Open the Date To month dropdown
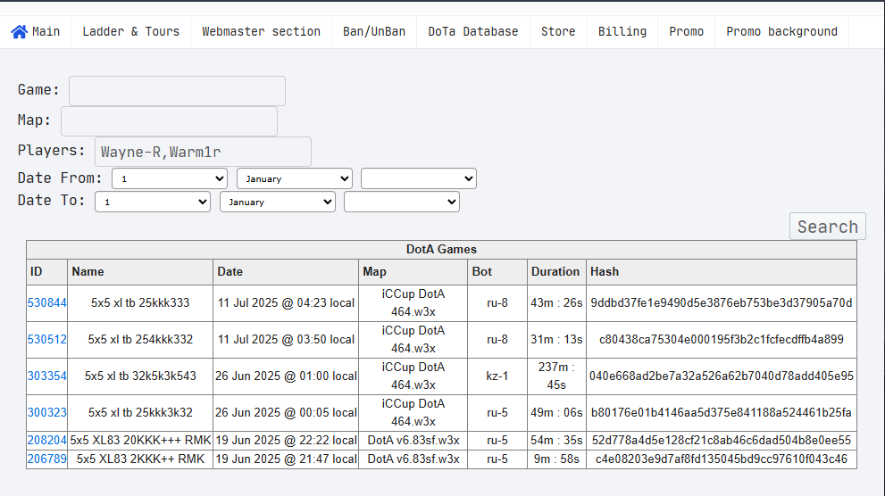Screen dimensions: 885x496 [278, 202]
